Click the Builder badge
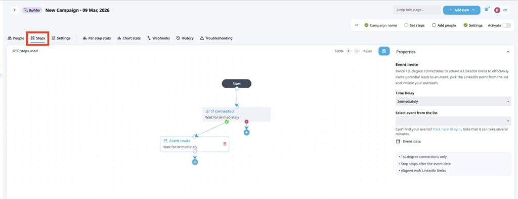The height and width of the screenshot is (199, 518). pyautogui.click(x=32, y=10)
